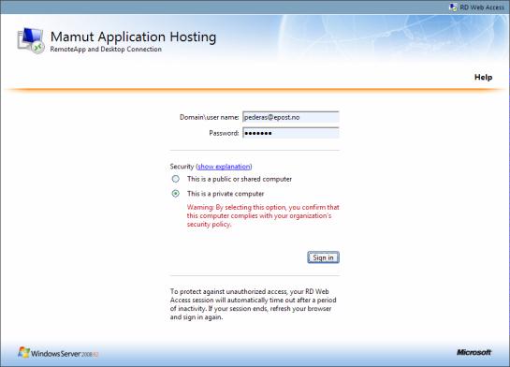Click the Domain\user name label

(x=209, y=117)
